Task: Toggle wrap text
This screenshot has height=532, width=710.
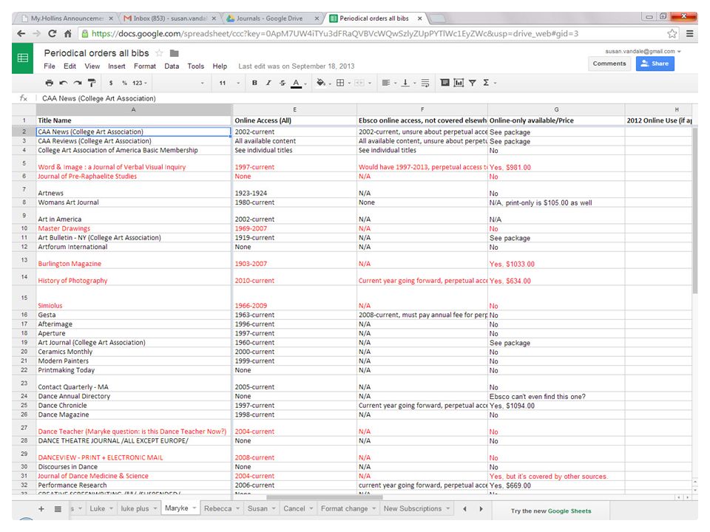Action: 425,83
